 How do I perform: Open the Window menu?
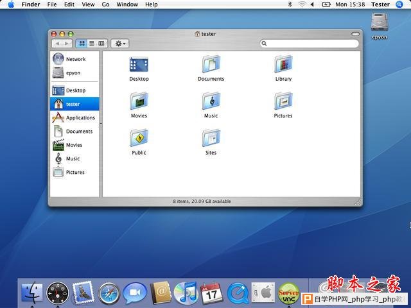[x=127, y=4]
